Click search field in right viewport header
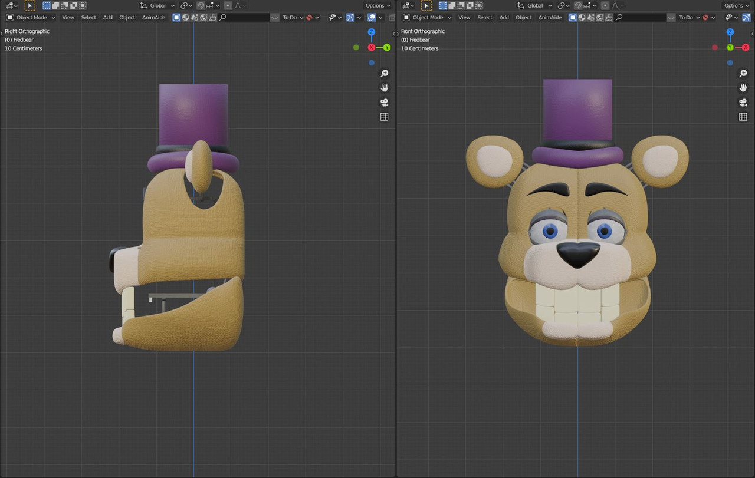The height and width of the screenshot is (478, 755). (245, 17)
